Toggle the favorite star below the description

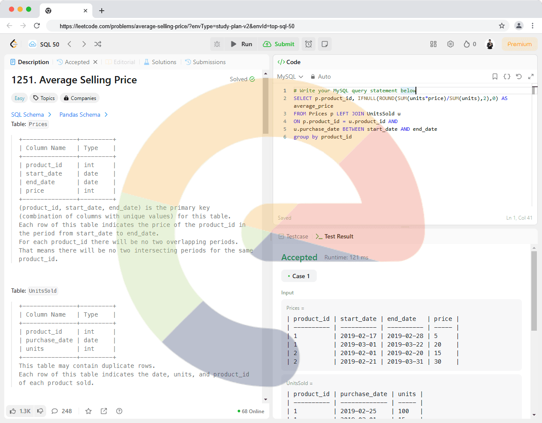pos(88,411)
